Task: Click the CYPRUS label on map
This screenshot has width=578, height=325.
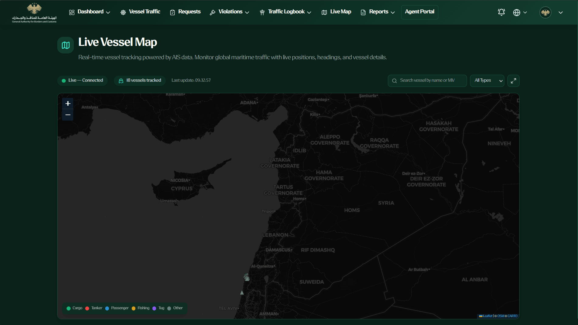Action: 182,189
